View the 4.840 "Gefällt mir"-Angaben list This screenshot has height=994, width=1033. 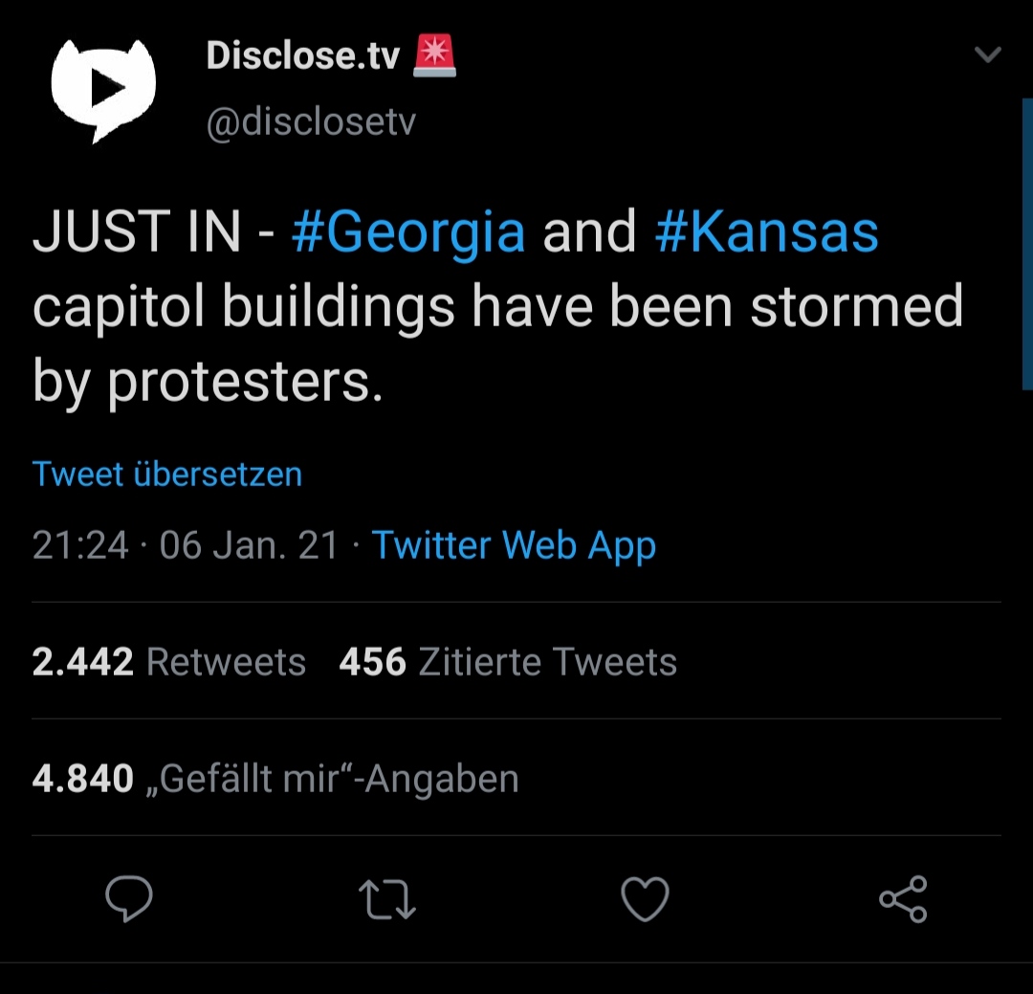(275, 779)
